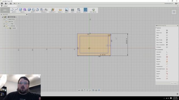Open the Display Settings dropdown
Viewport: 179px width, 100px height.
93,90
